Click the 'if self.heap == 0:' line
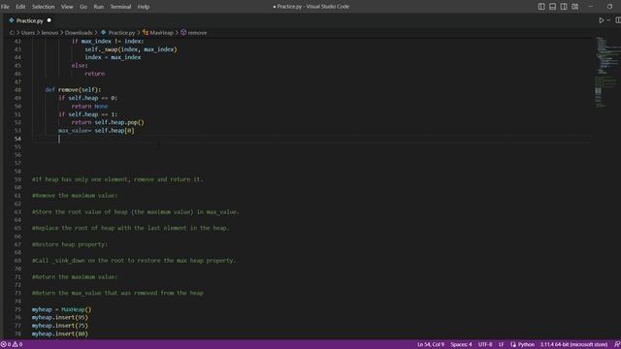The width and height of the screenshot is (621, 349). pyautogui.click(x=88, y=98)
